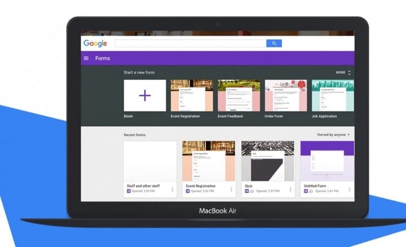This screenshot has height=247, width=406.
Task: Open three-dot menu for Untitled Form
Action: (x=349, y=189)
